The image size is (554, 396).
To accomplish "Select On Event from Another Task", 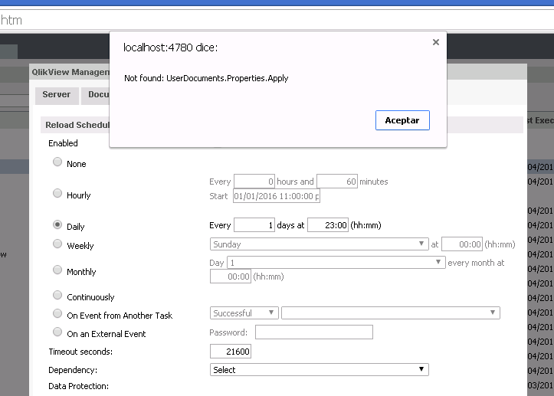I will (x=57, y=314).
